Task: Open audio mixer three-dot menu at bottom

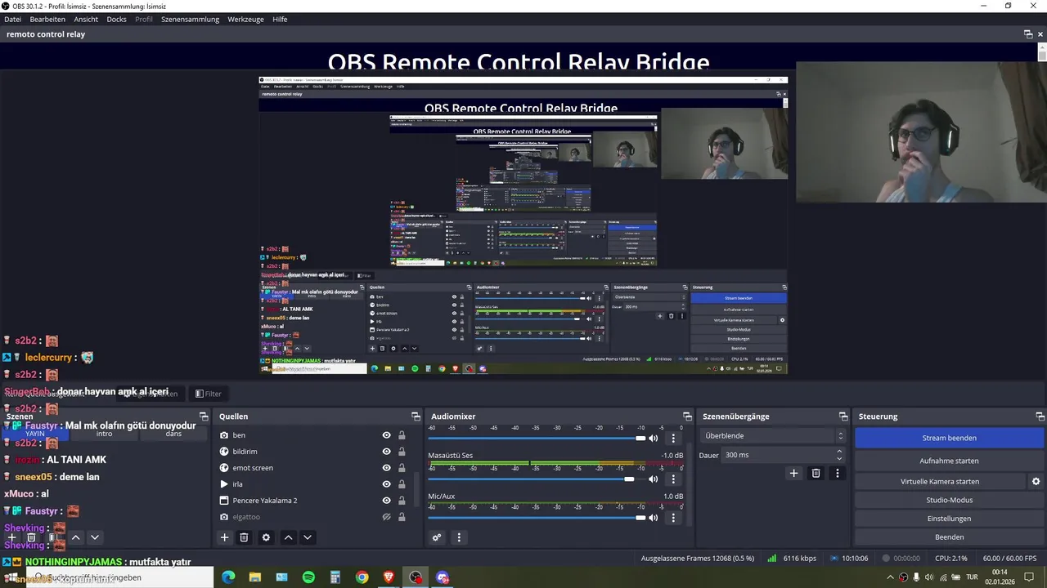Action: (459, 537)
